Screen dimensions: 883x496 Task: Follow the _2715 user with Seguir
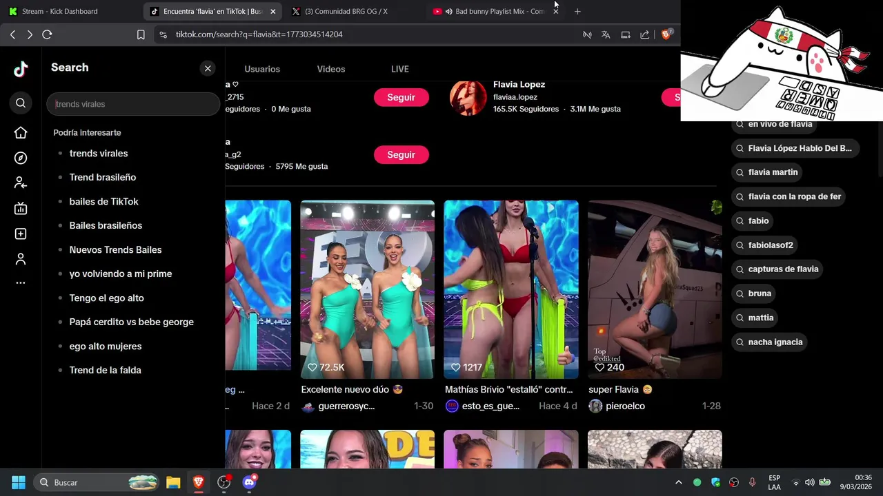pyautogui.click(x=401, y=97)
